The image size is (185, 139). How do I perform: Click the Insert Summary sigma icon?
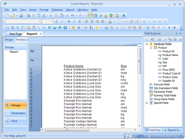(x=18, y=28)
